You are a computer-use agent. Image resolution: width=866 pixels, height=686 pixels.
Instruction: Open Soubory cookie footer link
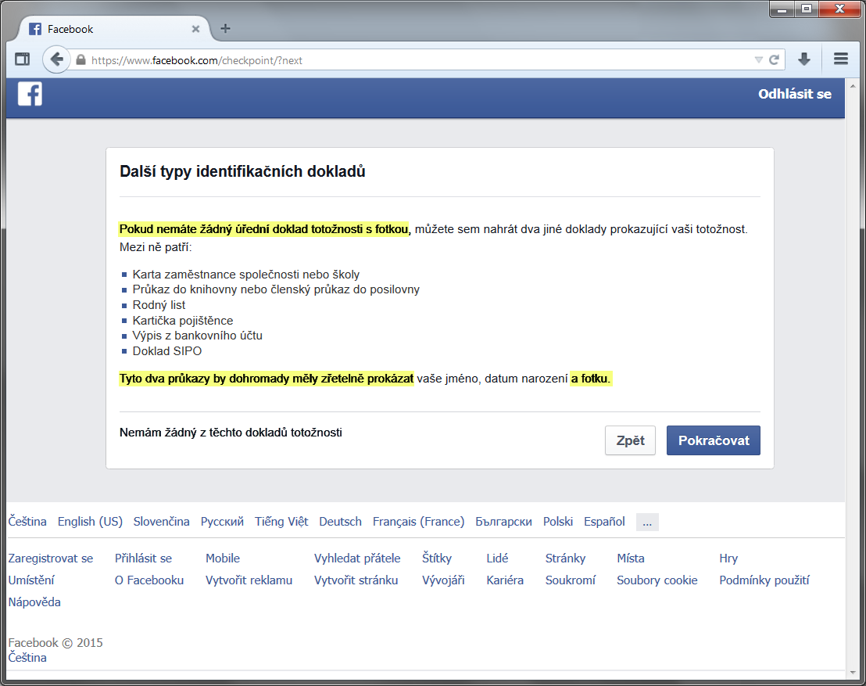(x=657, y=580)
